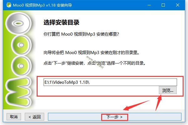Continue with the 下一步 > button
Screen dimensions: 188x125
click(115, 117)
